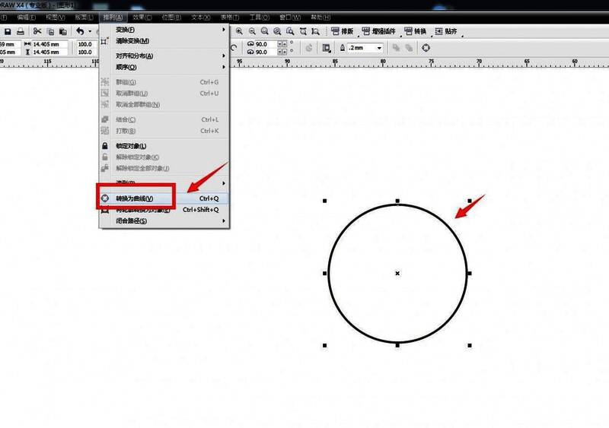
Task: Click the center X marker of the circle
Action: 397,273
